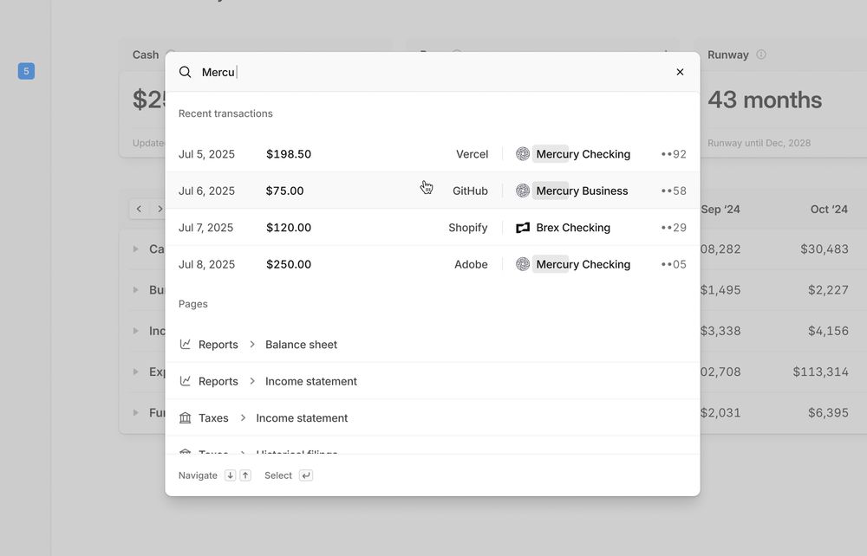
Task: Click Mercury logo icon in GitHub row
Action: coord(523,191)
